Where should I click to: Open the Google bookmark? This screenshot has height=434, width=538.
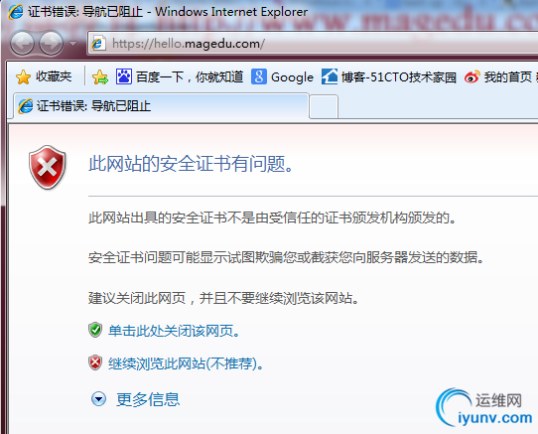click(x=282, y=76)
